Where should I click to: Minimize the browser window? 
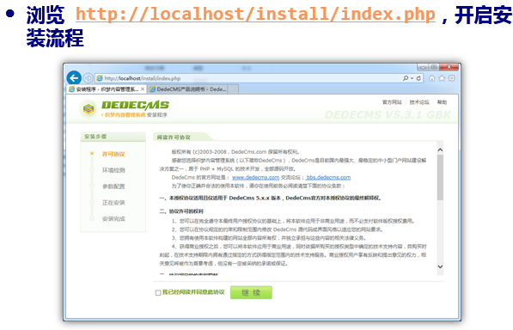[x=423, y=67]
